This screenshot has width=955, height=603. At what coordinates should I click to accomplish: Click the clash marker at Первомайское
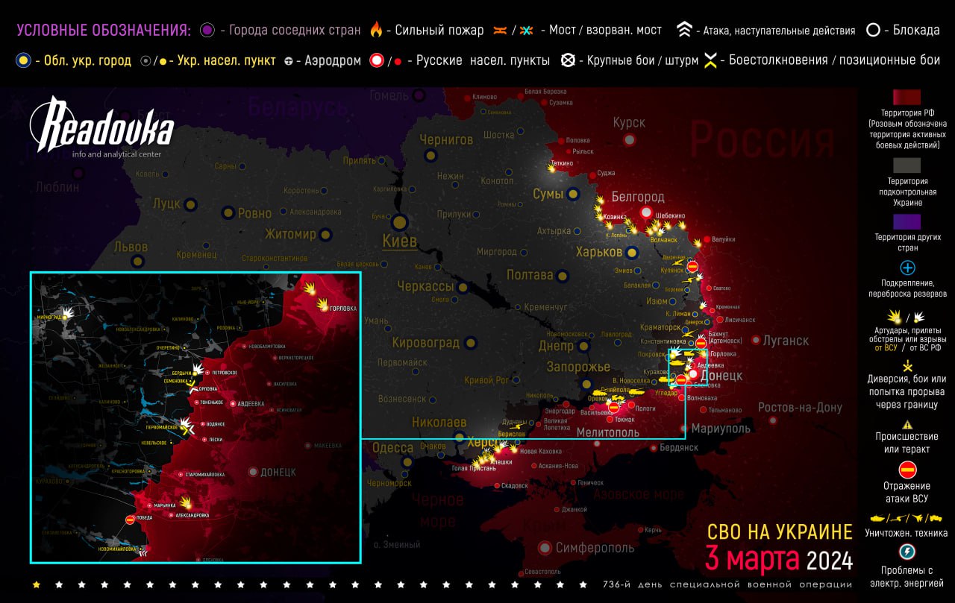point(187,426)
